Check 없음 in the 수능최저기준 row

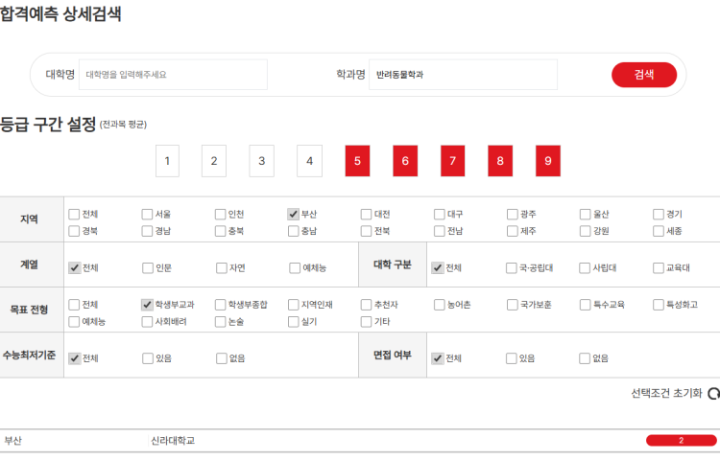click(x=222, y=358)
